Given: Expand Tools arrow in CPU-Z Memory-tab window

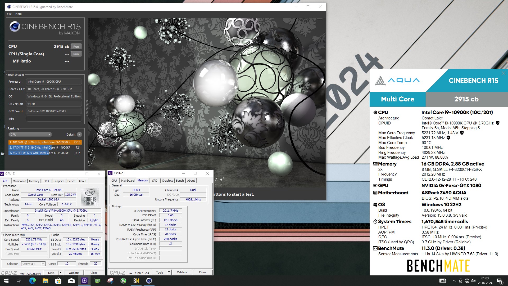Looking at the screenshot, I should (x=169, y=272).
